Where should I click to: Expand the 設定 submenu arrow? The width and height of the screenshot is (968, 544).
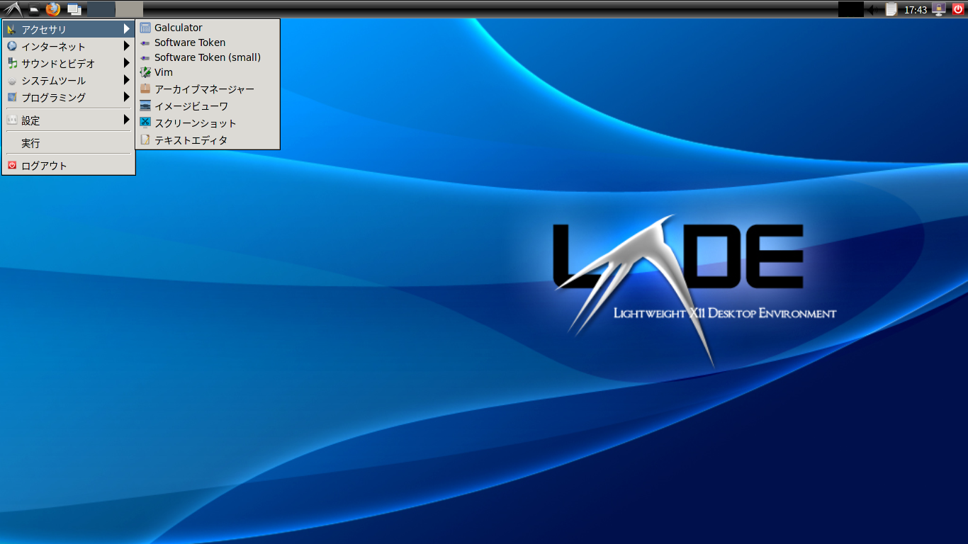point(127,120)
